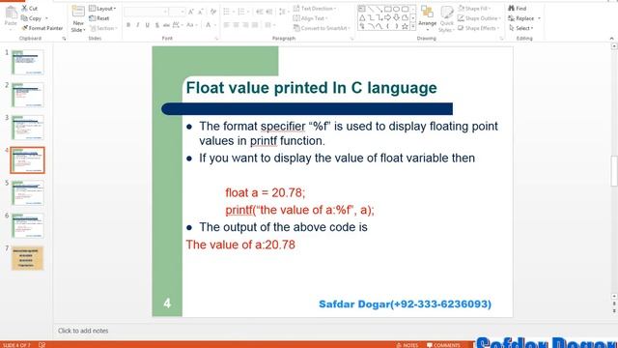
Task: Open the font name combo box
Action: [x=146, y=12]
